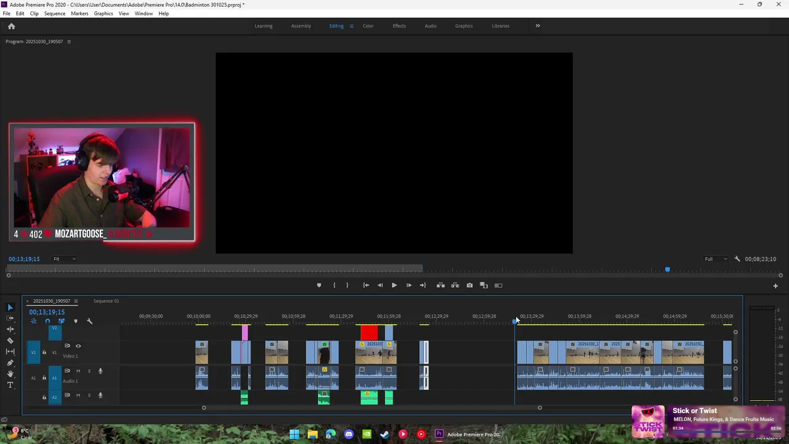Switch to the Sequence 01 timeline tab
This screenshot has width=789, height=444.
point(106,301)
